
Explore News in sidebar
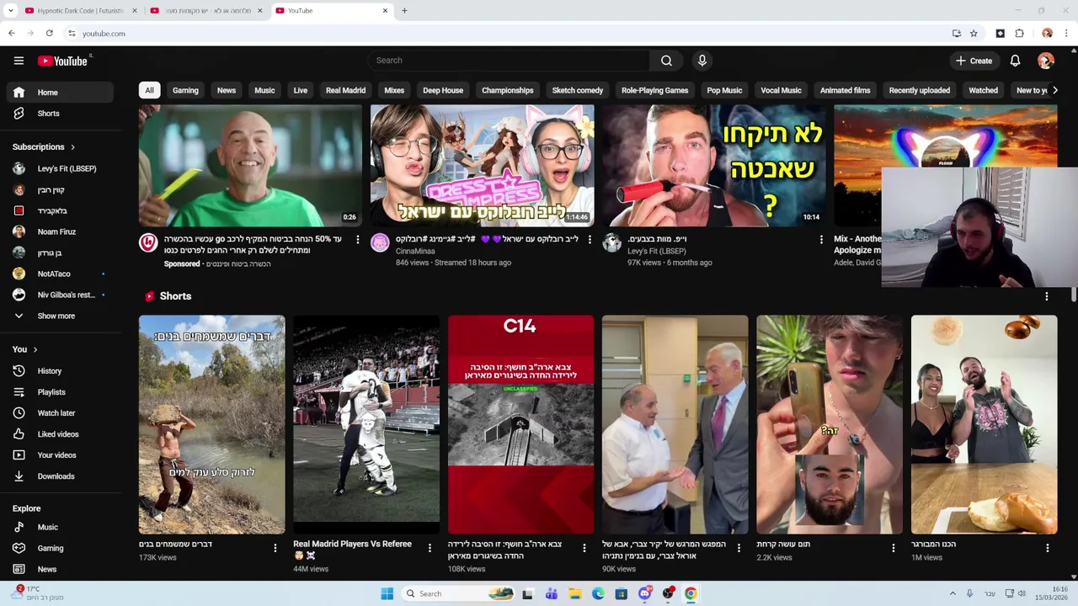point(59,569)
